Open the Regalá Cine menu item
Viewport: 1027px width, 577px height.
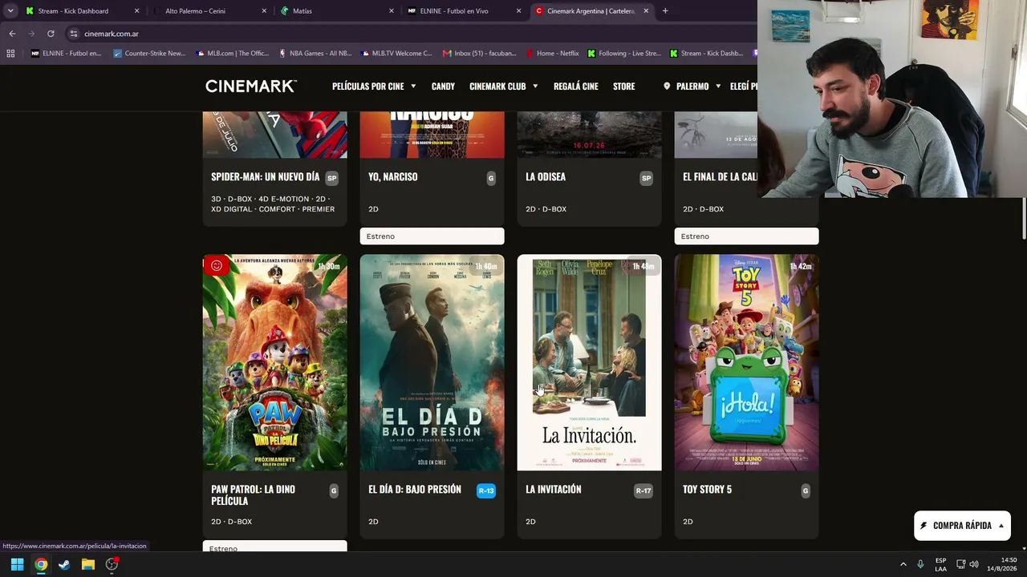pos(576,86)
